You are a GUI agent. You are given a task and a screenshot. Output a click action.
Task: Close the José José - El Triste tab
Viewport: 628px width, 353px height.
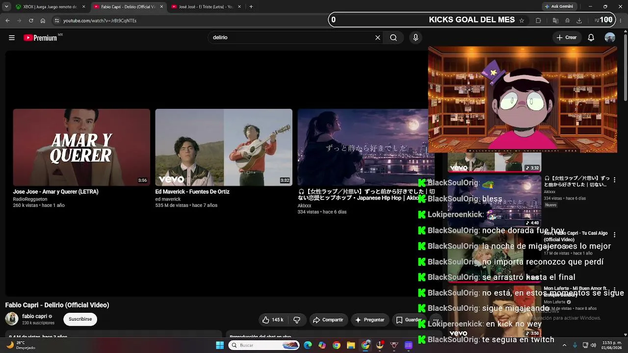[x=239, y=7]
